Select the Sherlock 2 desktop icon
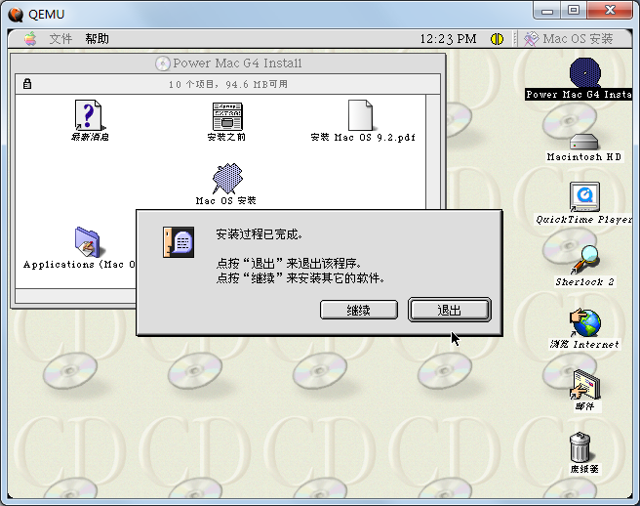640x506 pixels. tap(584, 260)
